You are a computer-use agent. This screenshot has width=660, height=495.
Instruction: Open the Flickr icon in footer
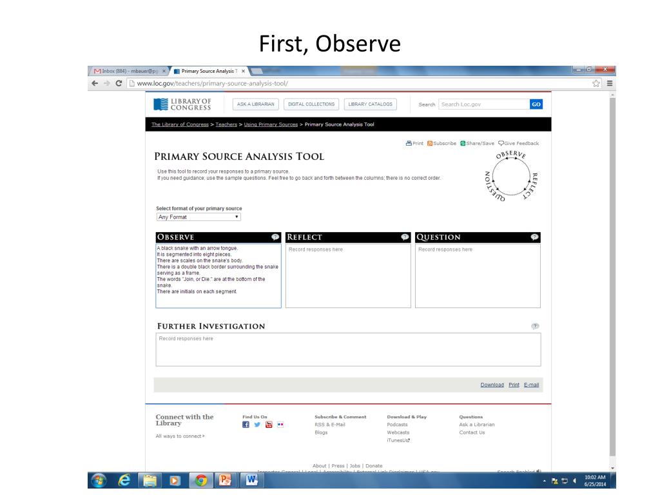pos(280,425)
